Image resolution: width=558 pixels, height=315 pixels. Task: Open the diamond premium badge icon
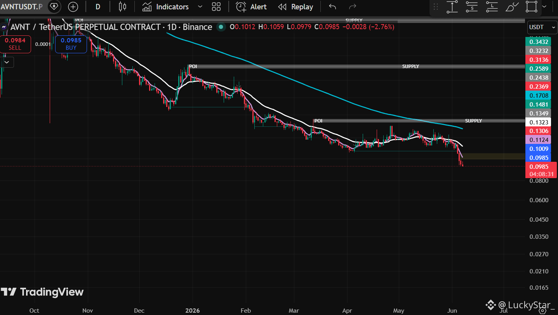point(54,7)
